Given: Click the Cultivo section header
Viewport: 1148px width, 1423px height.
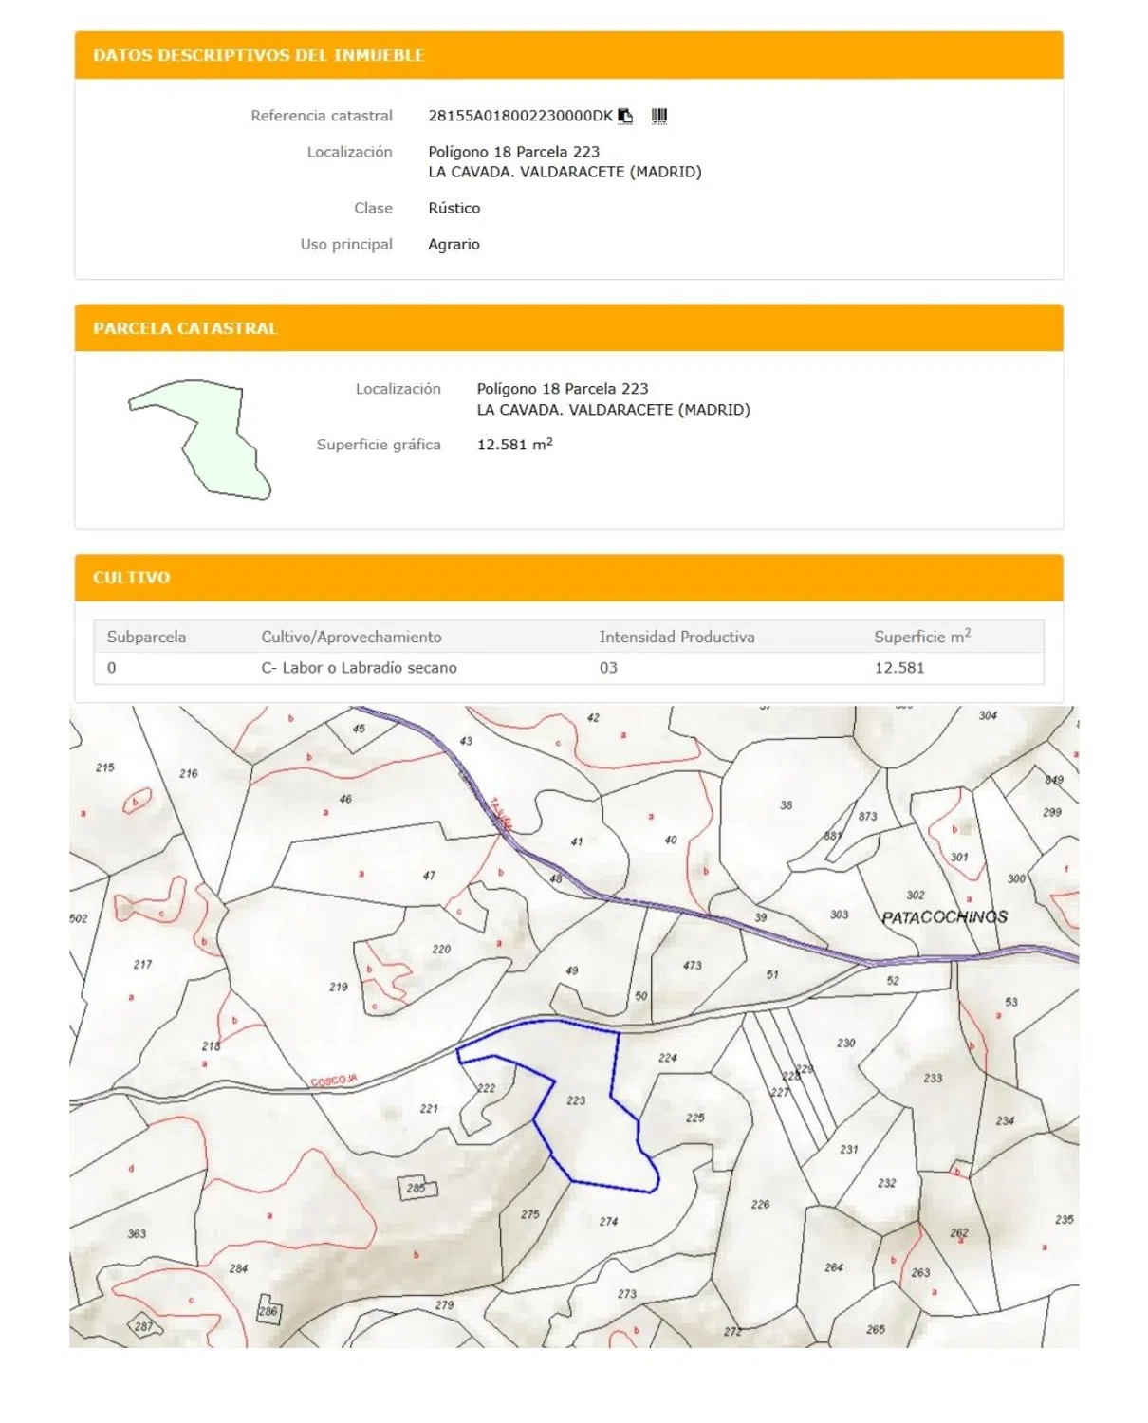Looking at the screenshot, I should [132, 578].
